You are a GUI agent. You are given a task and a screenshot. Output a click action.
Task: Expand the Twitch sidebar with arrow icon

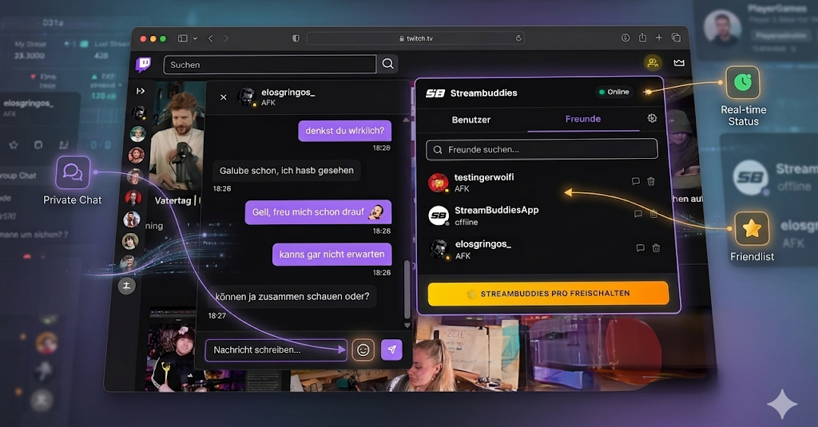pos(141,91)
